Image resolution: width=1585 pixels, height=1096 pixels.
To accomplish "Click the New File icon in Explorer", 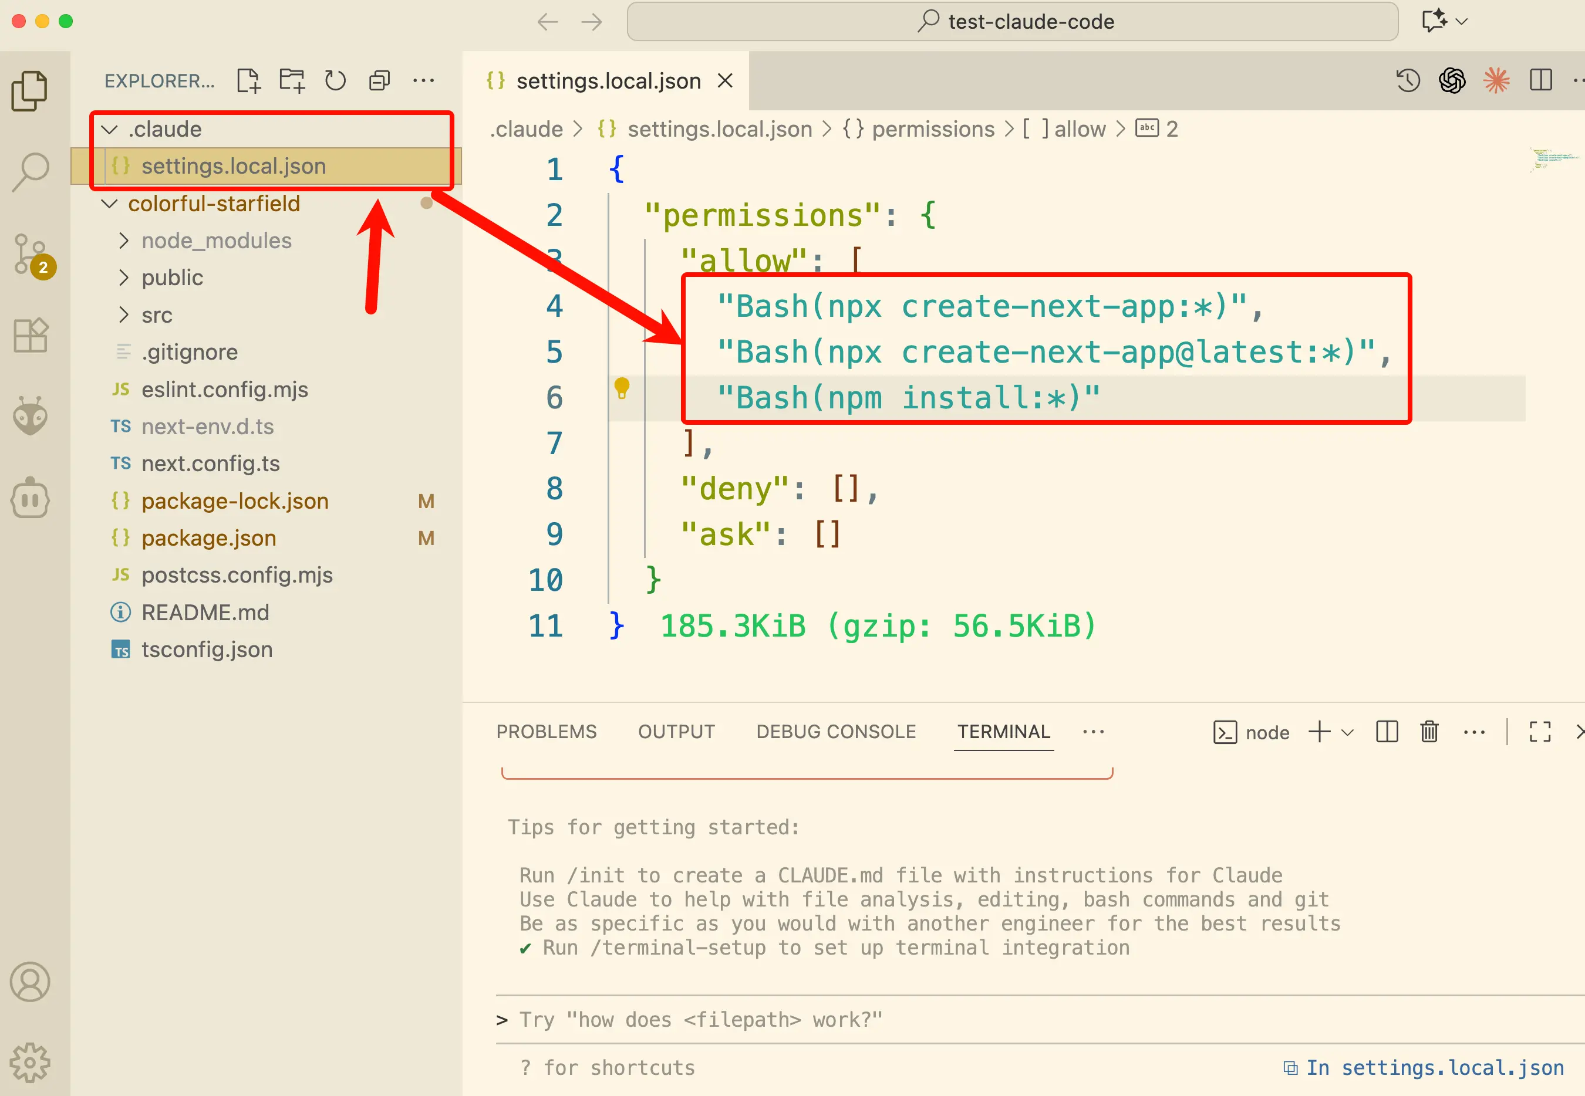I will coord(248,80).
